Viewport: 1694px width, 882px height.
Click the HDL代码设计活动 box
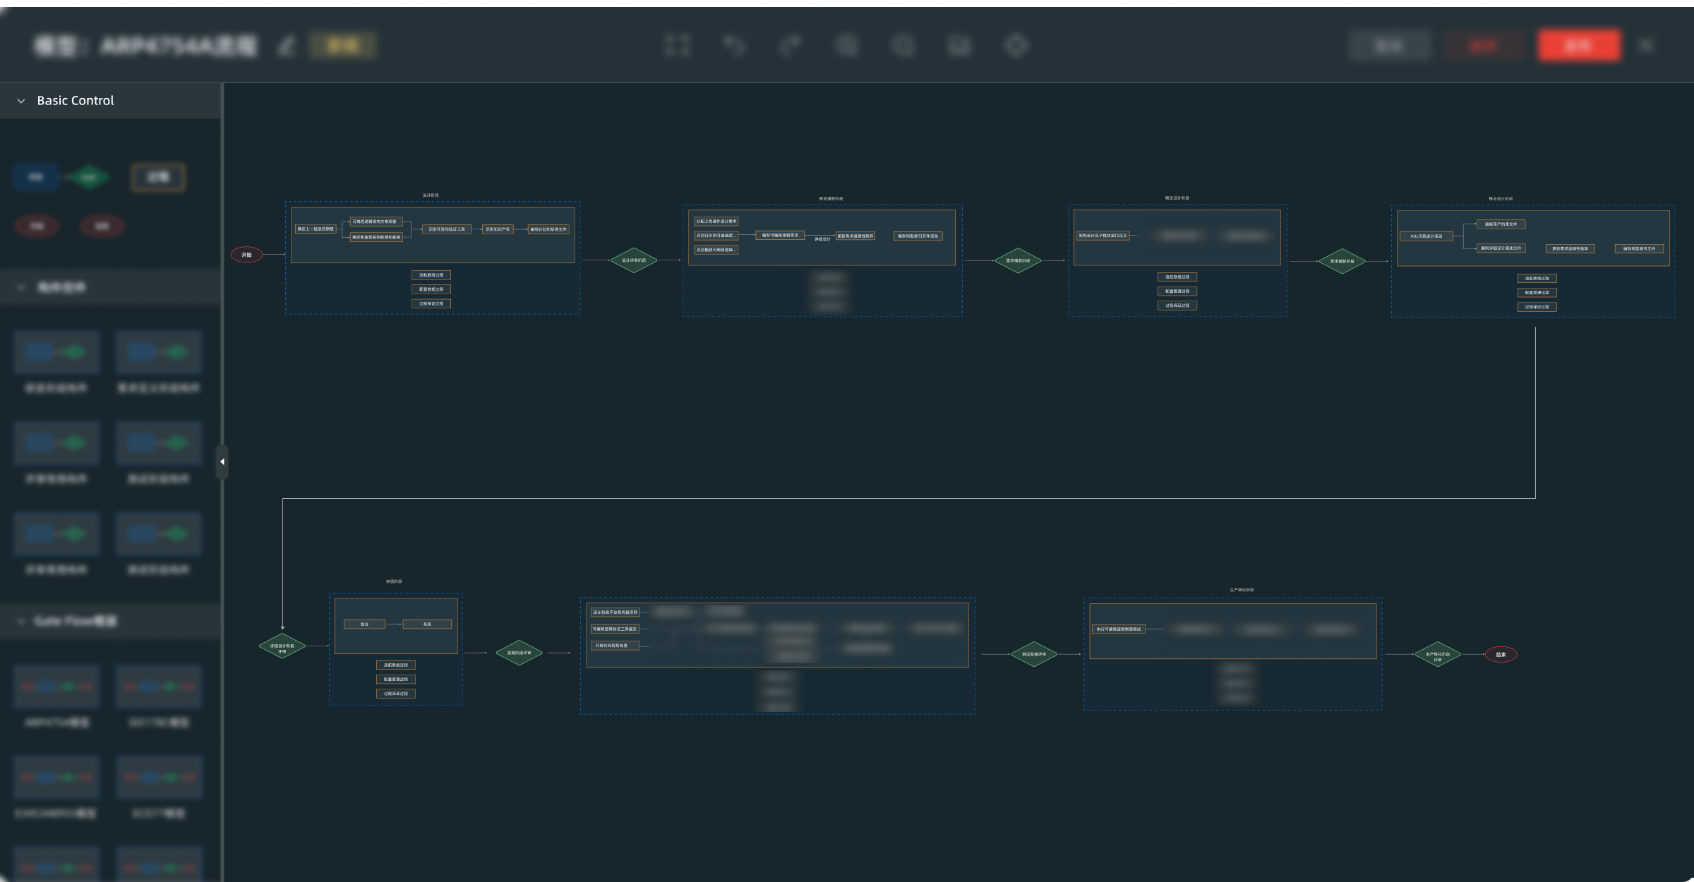click(x=1426, y=236)
